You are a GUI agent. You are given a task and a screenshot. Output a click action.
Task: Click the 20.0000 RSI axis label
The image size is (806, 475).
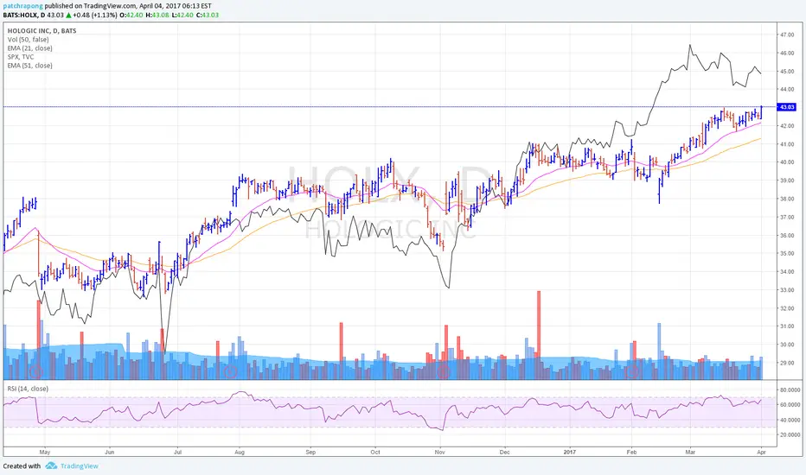point(790,435)
